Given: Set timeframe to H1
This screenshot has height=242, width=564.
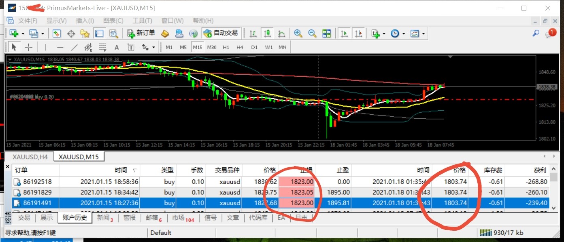Looking at the screenshot, I should pos(226,47).
